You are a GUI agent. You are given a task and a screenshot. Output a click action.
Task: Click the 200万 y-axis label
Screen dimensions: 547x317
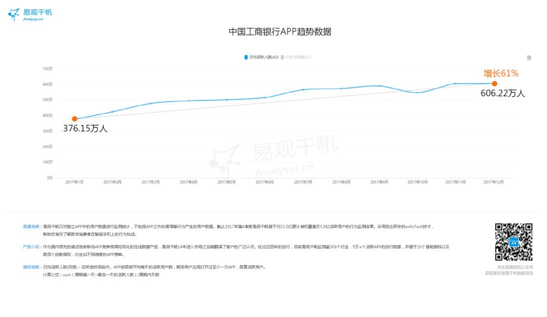tap(48, 147)
